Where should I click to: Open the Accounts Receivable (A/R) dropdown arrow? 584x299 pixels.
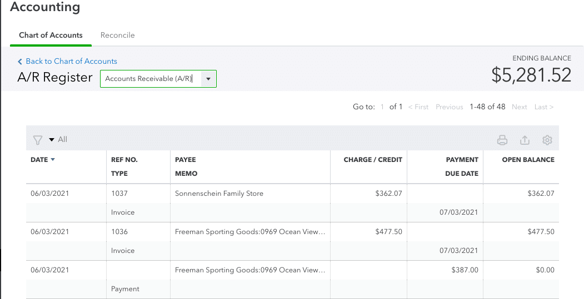tap(208, 79)
